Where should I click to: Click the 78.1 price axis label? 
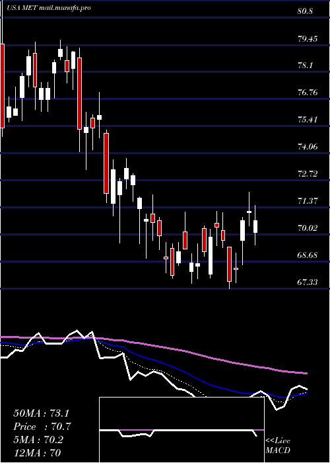[x=305, y=65]
